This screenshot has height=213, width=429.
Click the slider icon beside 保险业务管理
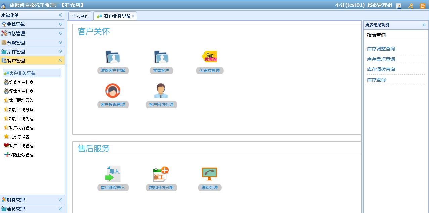(x=6, y=154)
